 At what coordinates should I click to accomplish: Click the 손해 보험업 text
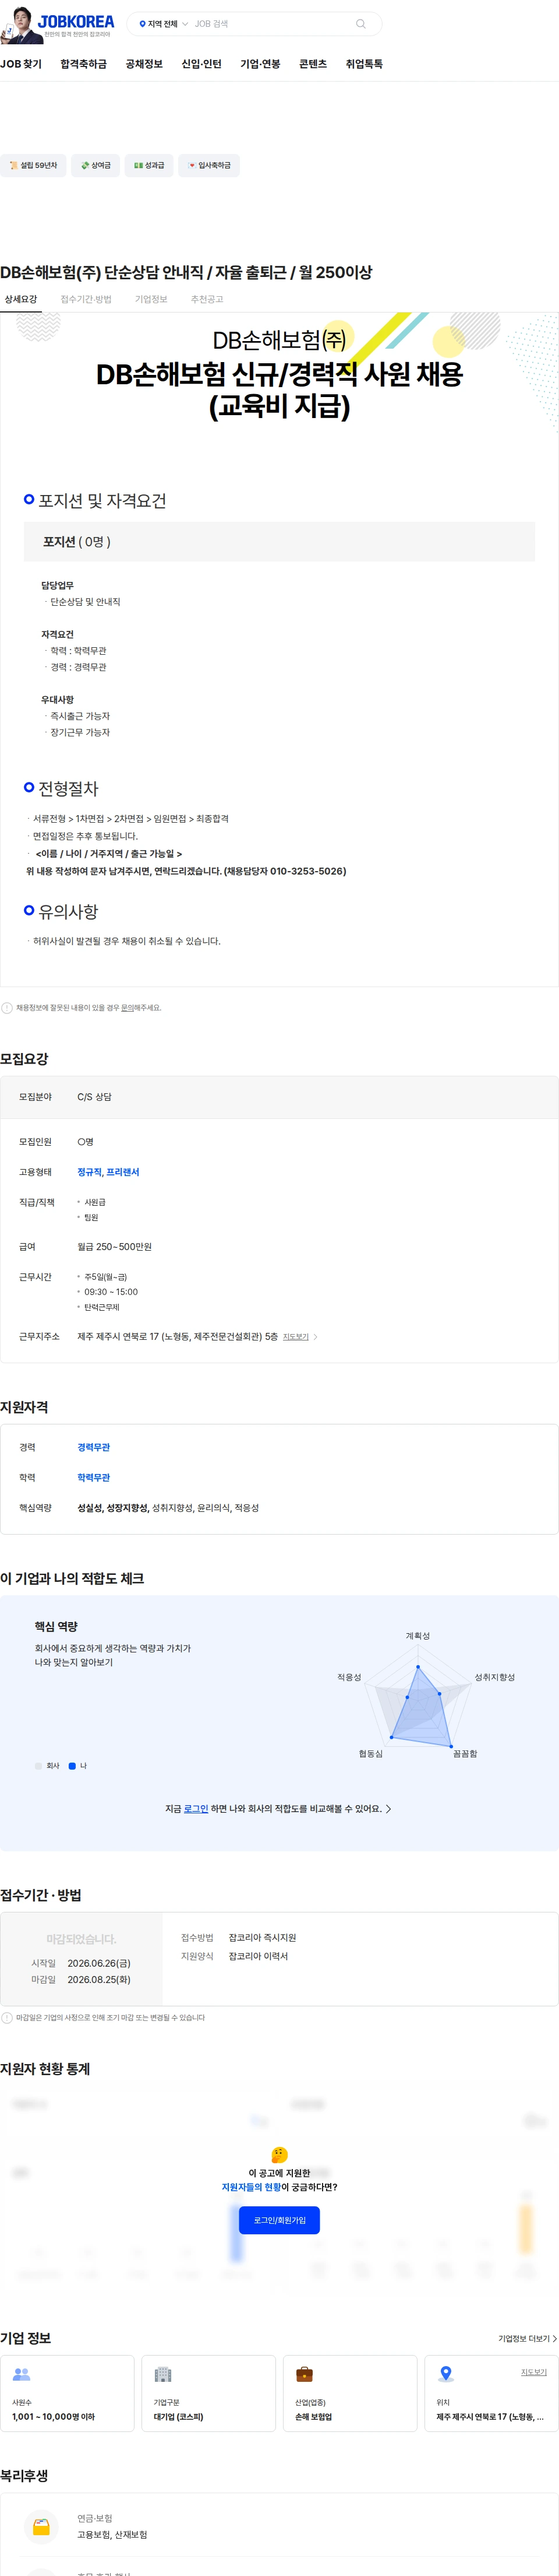[x=313, y=2417]
